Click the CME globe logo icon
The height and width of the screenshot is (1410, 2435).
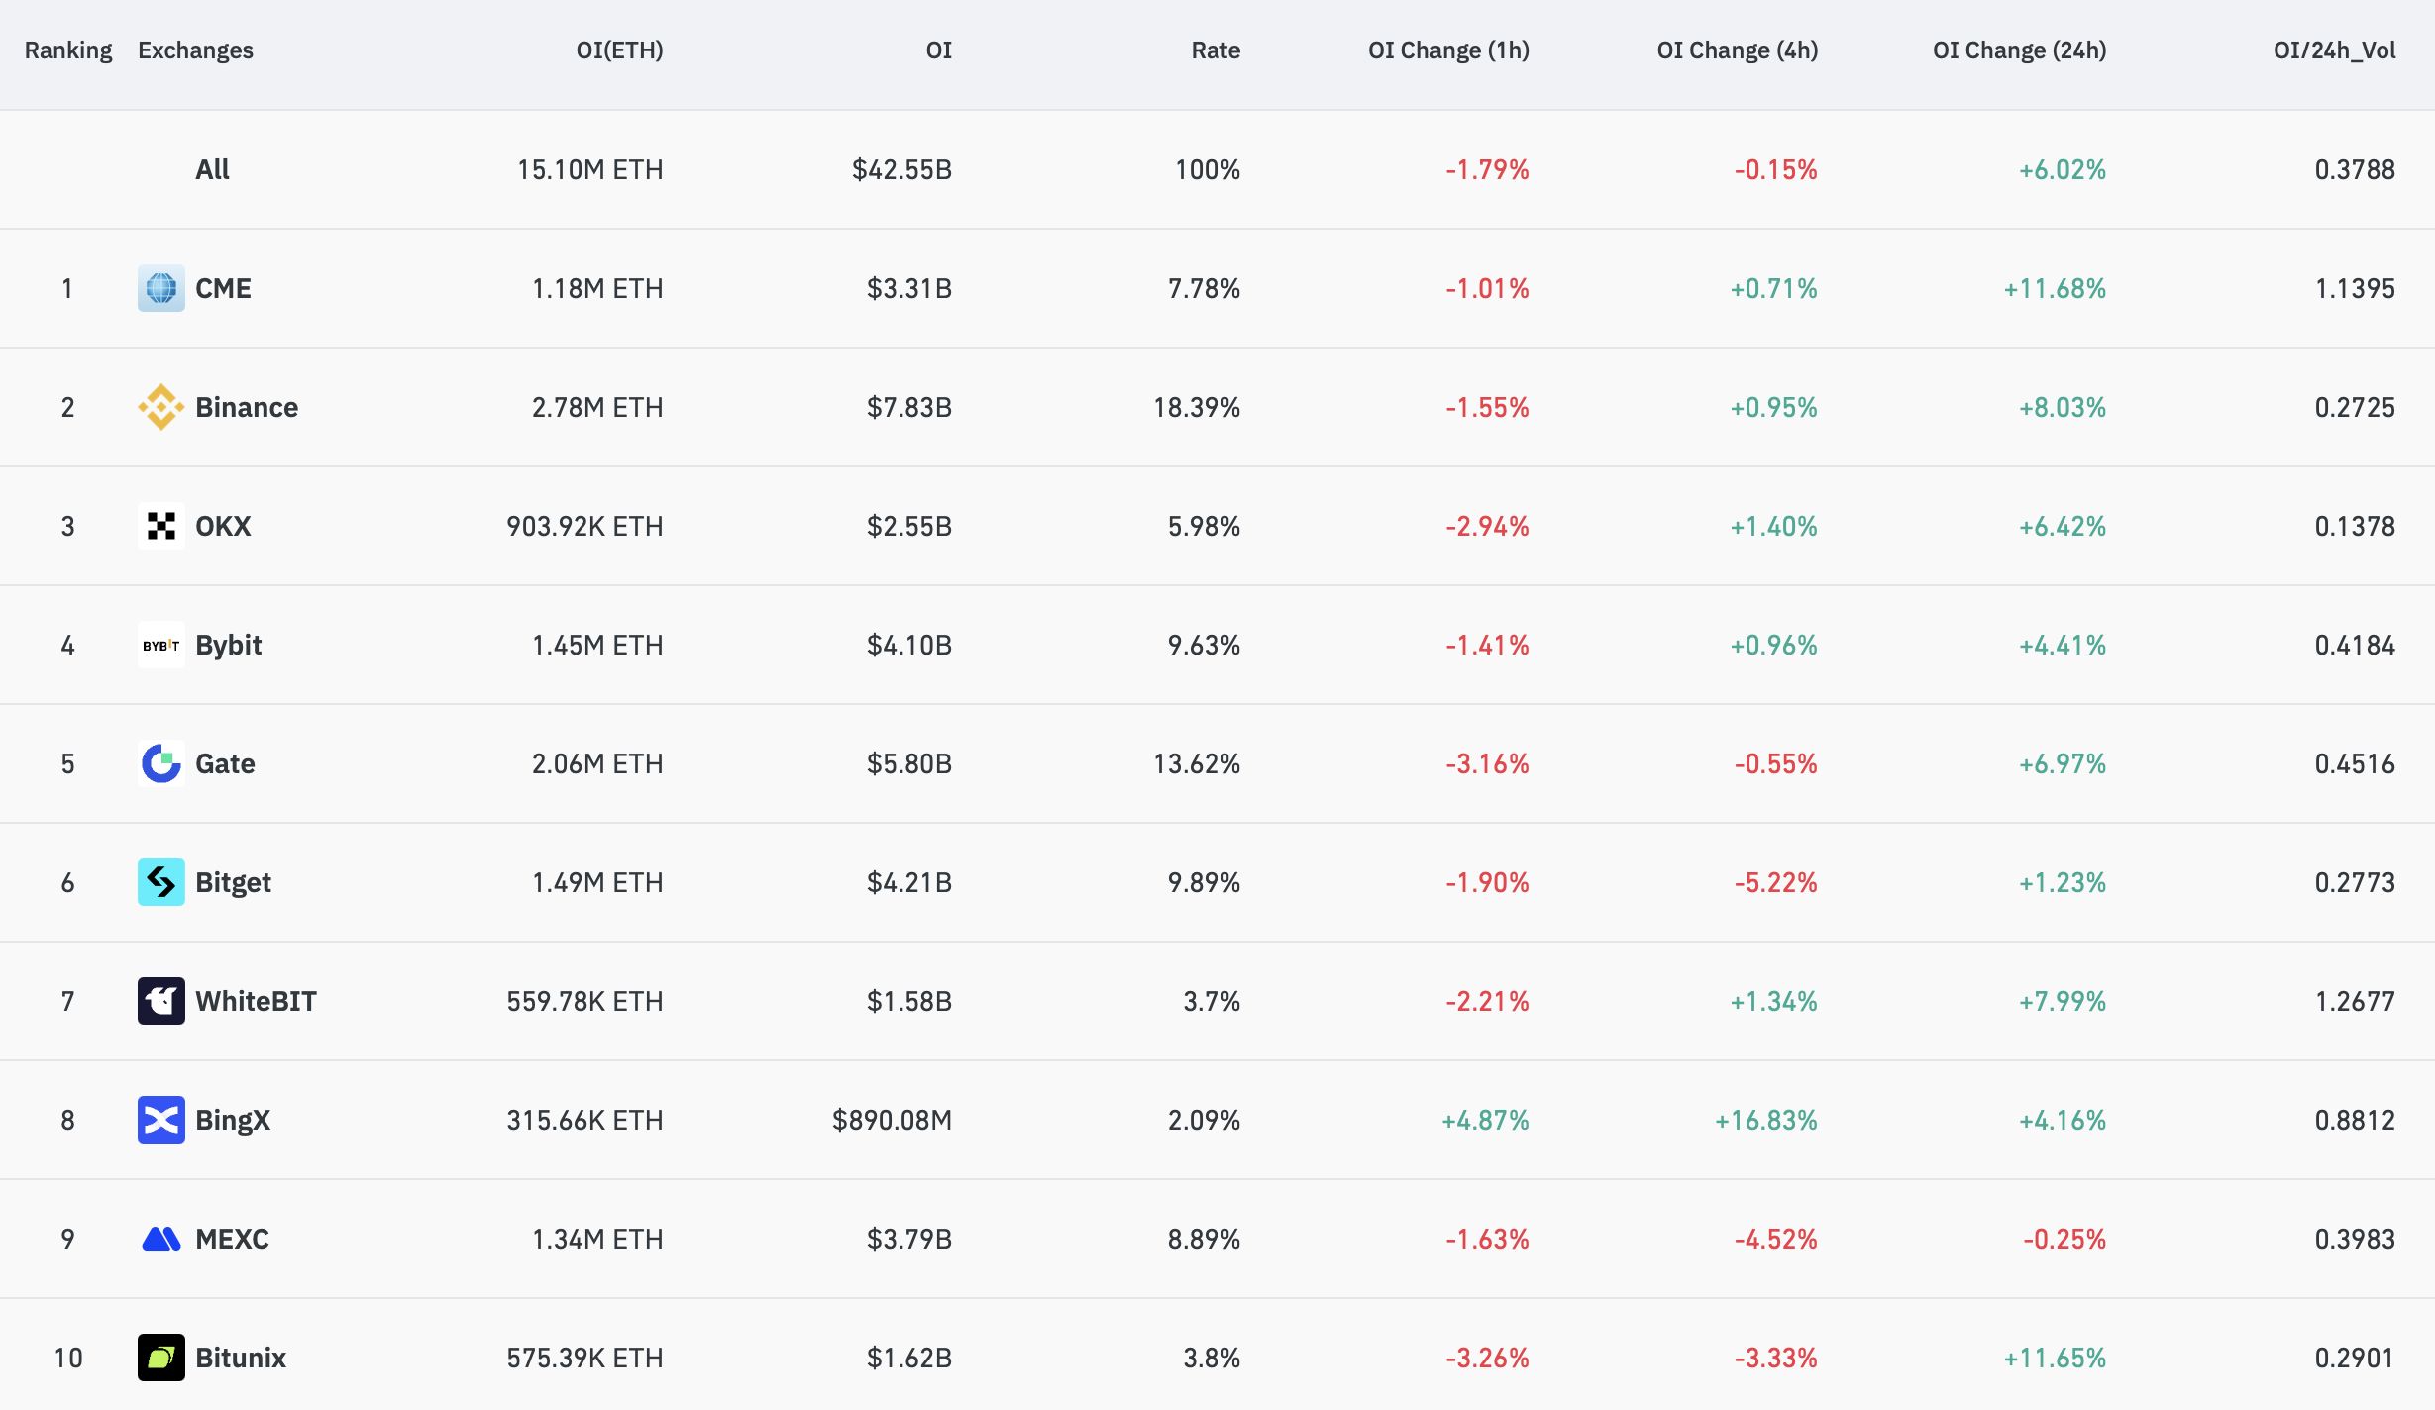[x=160, y=288]
